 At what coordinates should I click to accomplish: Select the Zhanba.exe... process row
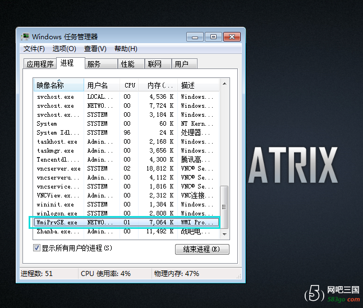point(126,231)
